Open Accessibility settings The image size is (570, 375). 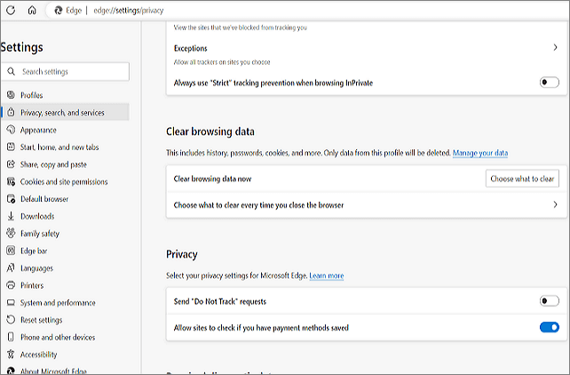coord(38,355)
